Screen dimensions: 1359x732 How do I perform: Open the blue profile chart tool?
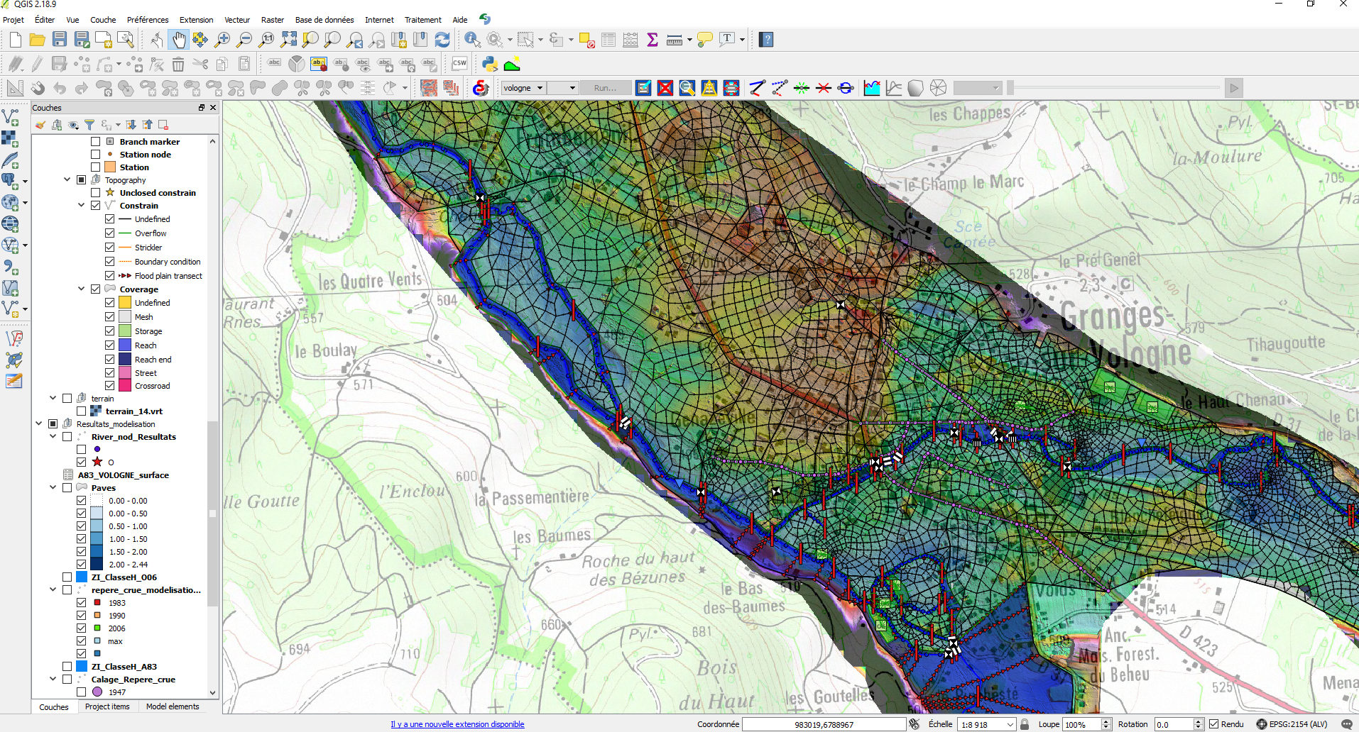(x=872, y=88)
